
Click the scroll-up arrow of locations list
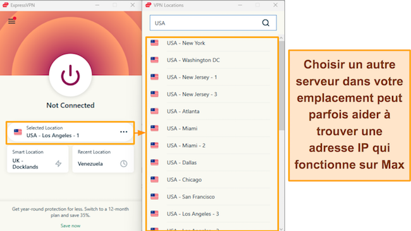[281, 38]
